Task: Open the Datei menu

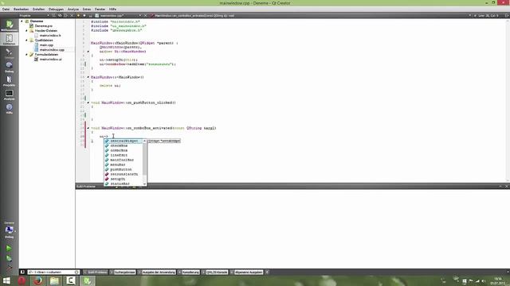Action: click(6, 10)
